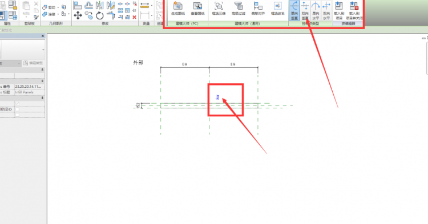Click the thickness dimension value left of the panel

(138, 105)
